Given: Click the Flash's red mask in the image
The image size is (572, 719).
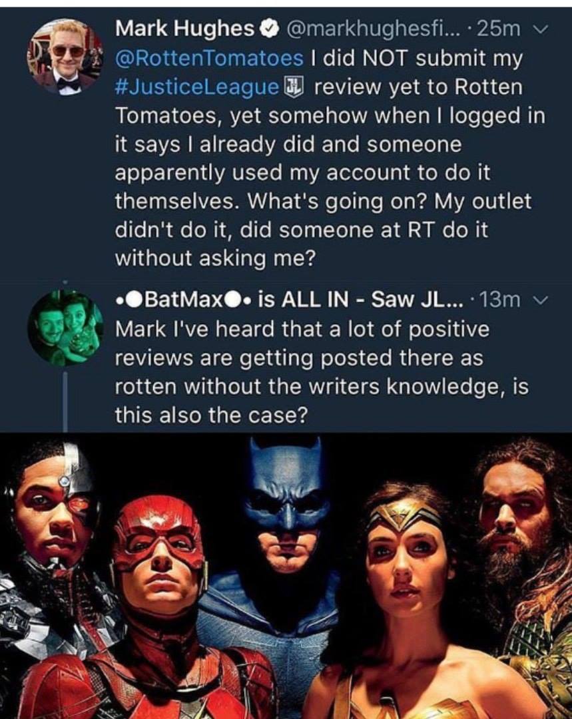Looking at the screenshot, I should click(x=158, y=533).
